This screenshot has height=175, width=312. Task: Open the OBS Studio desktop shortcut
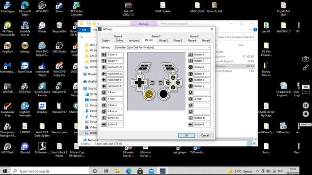coord(59,48)
